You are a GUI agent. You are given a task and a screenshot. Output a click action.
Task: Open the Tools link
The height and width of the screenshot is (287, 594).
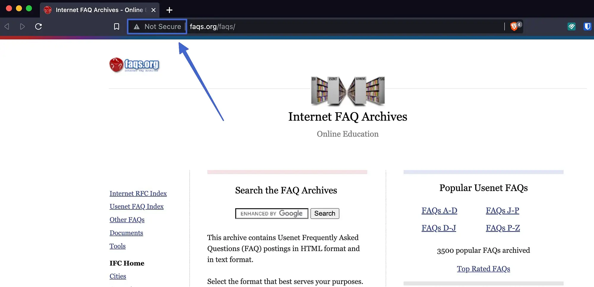point(118,246)
